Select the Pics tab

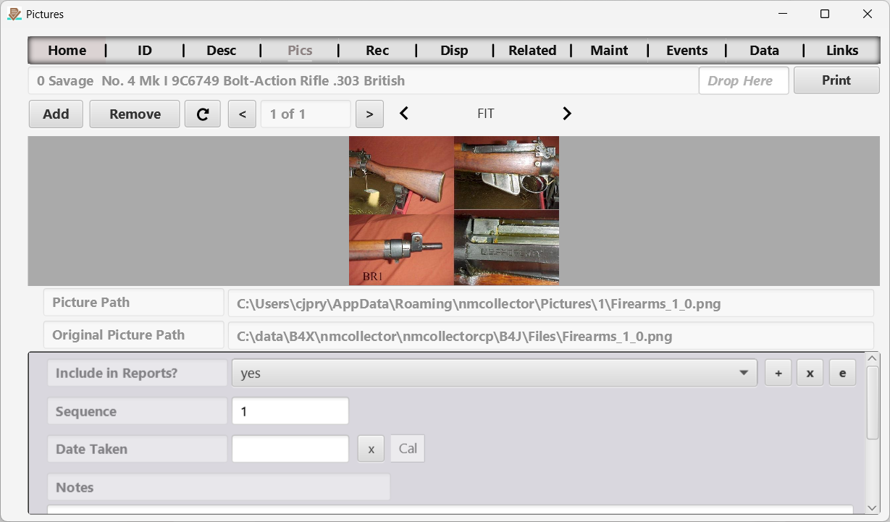tap(300, 50)
